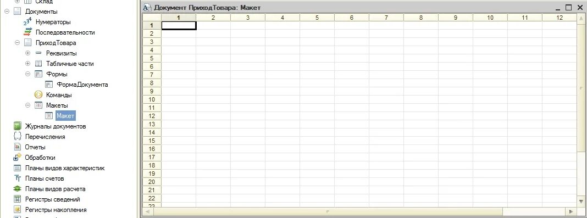Click the Макет template icon

[x=49, y=116]
